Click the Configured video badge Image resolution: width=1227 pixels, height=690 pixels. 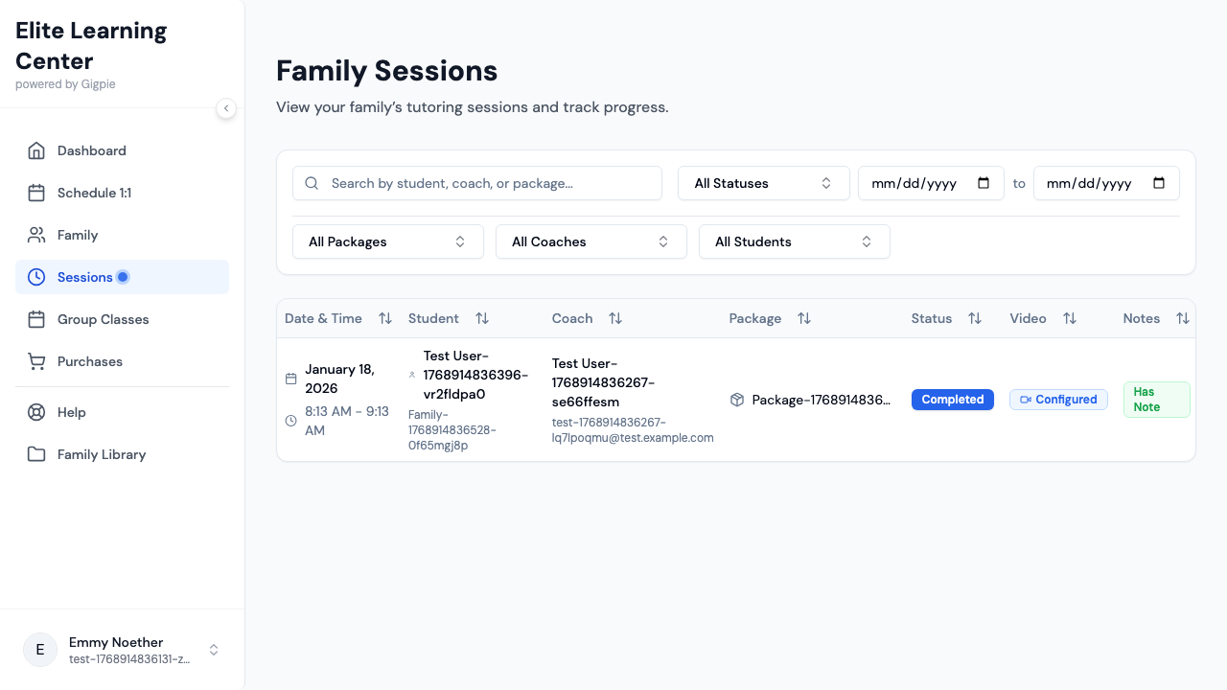[x=1058, y=400]
